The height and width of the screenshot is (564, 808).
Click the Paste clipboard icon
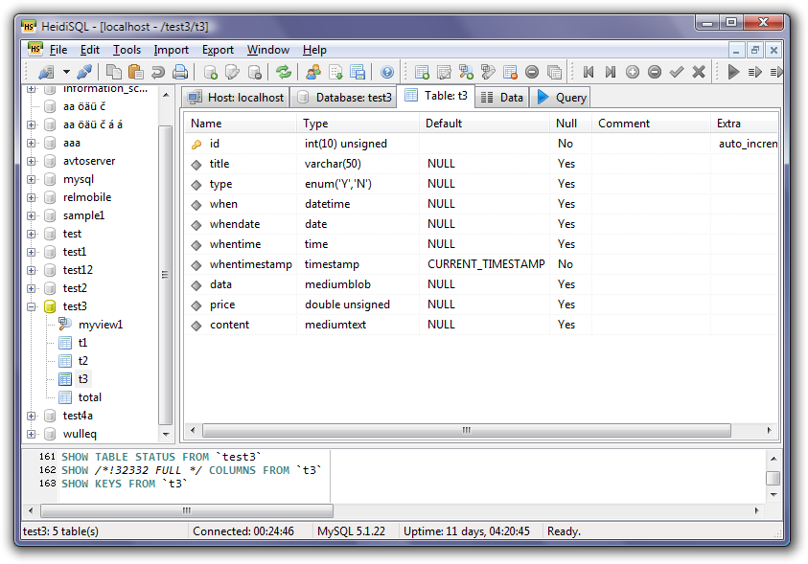click(135, 72)
